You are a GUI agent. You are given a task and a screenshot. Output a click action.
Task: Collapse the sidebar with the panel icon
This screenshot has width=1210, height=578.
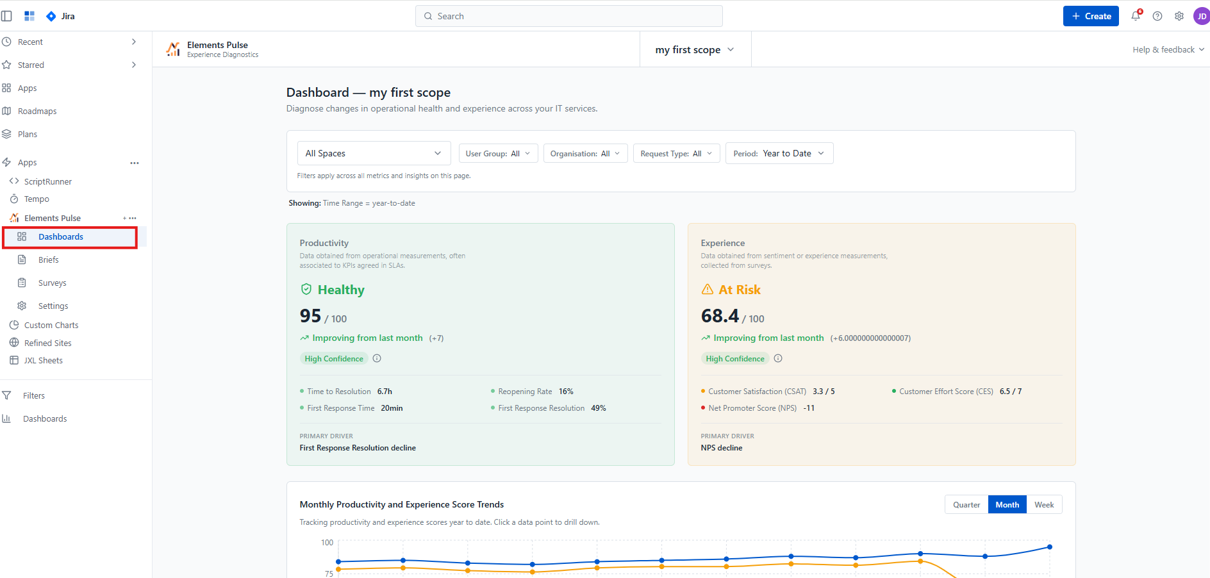(x=6, y=16)
